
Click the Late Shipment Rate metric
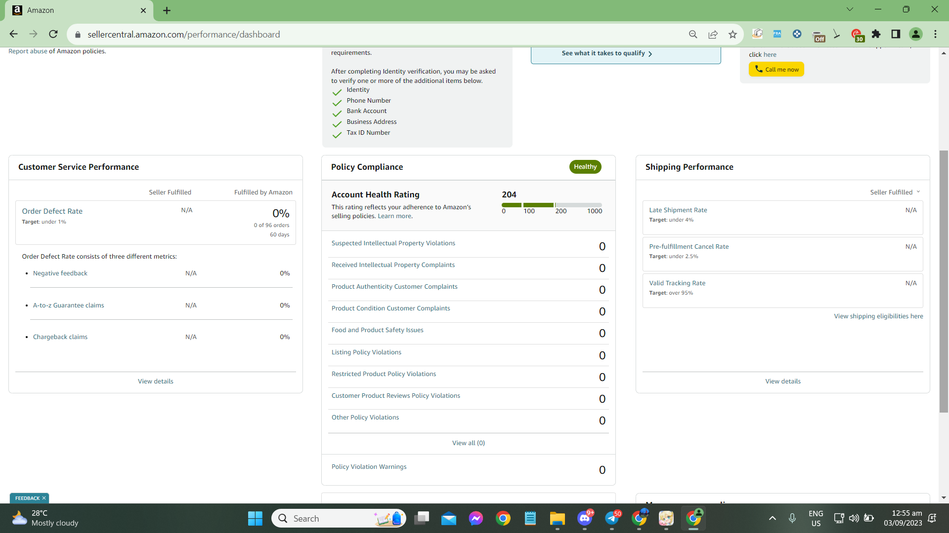(x=678, y=210)
